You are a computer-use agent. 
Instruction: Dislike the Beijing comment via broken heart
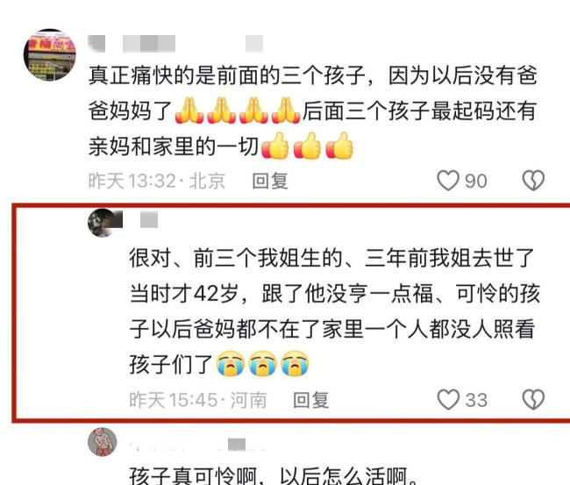coord(533,181)
